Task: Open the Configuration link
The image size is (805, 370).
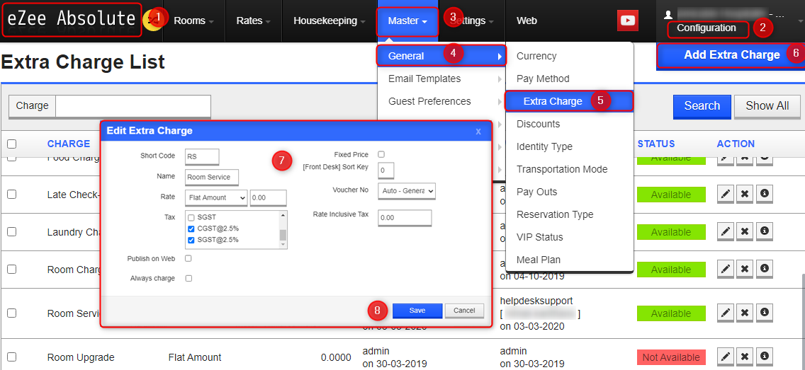Action: click(706, 28)
